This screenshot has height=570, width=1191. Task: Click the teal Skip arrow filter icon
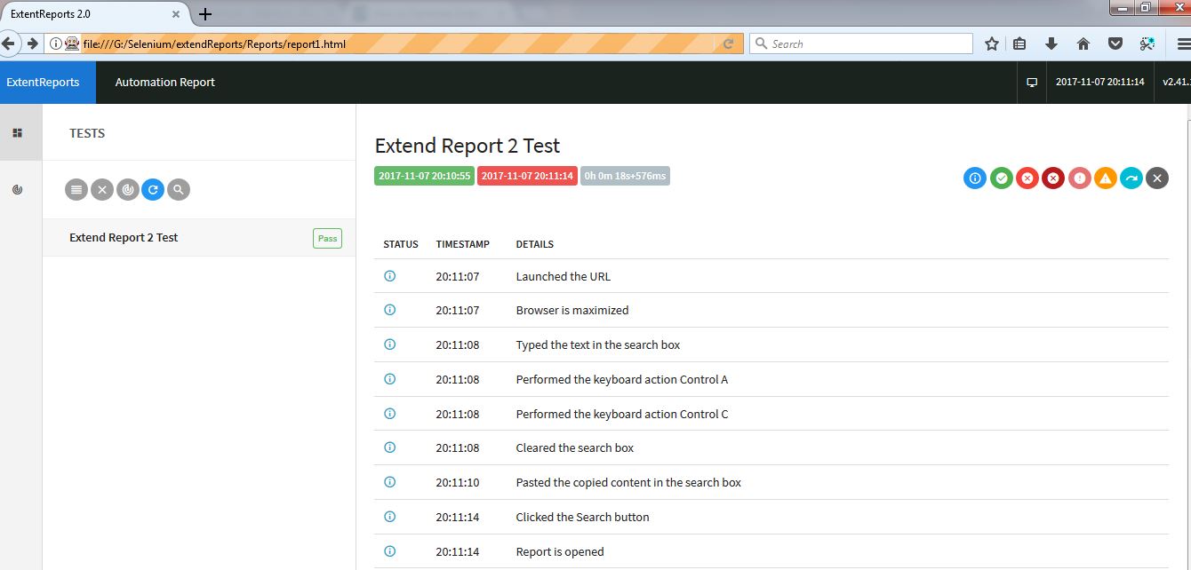[1131, 178]
